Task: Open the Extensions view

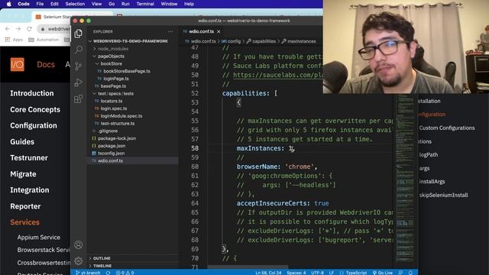Action: (x=78, y=99)
